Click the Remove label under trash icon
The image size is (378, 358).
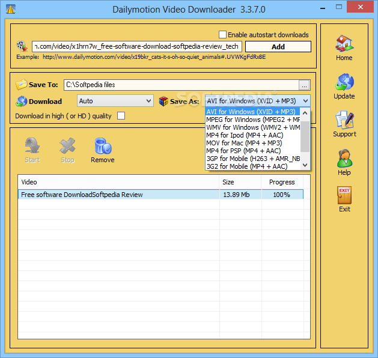(102, 160)
